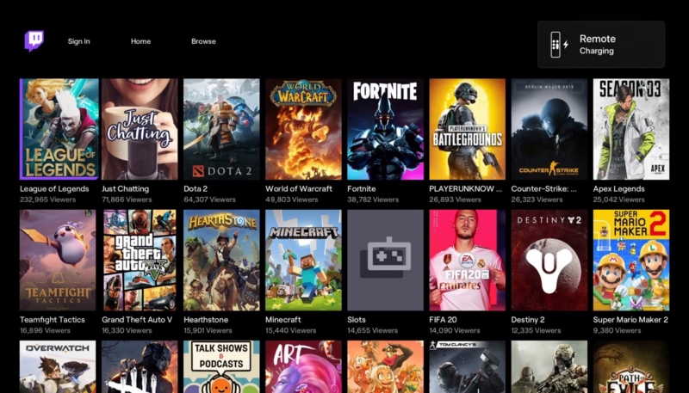This screenshot has width=689, height=393.
Task: Select the Overwatch cover art
Action: [x=58, y=366]
